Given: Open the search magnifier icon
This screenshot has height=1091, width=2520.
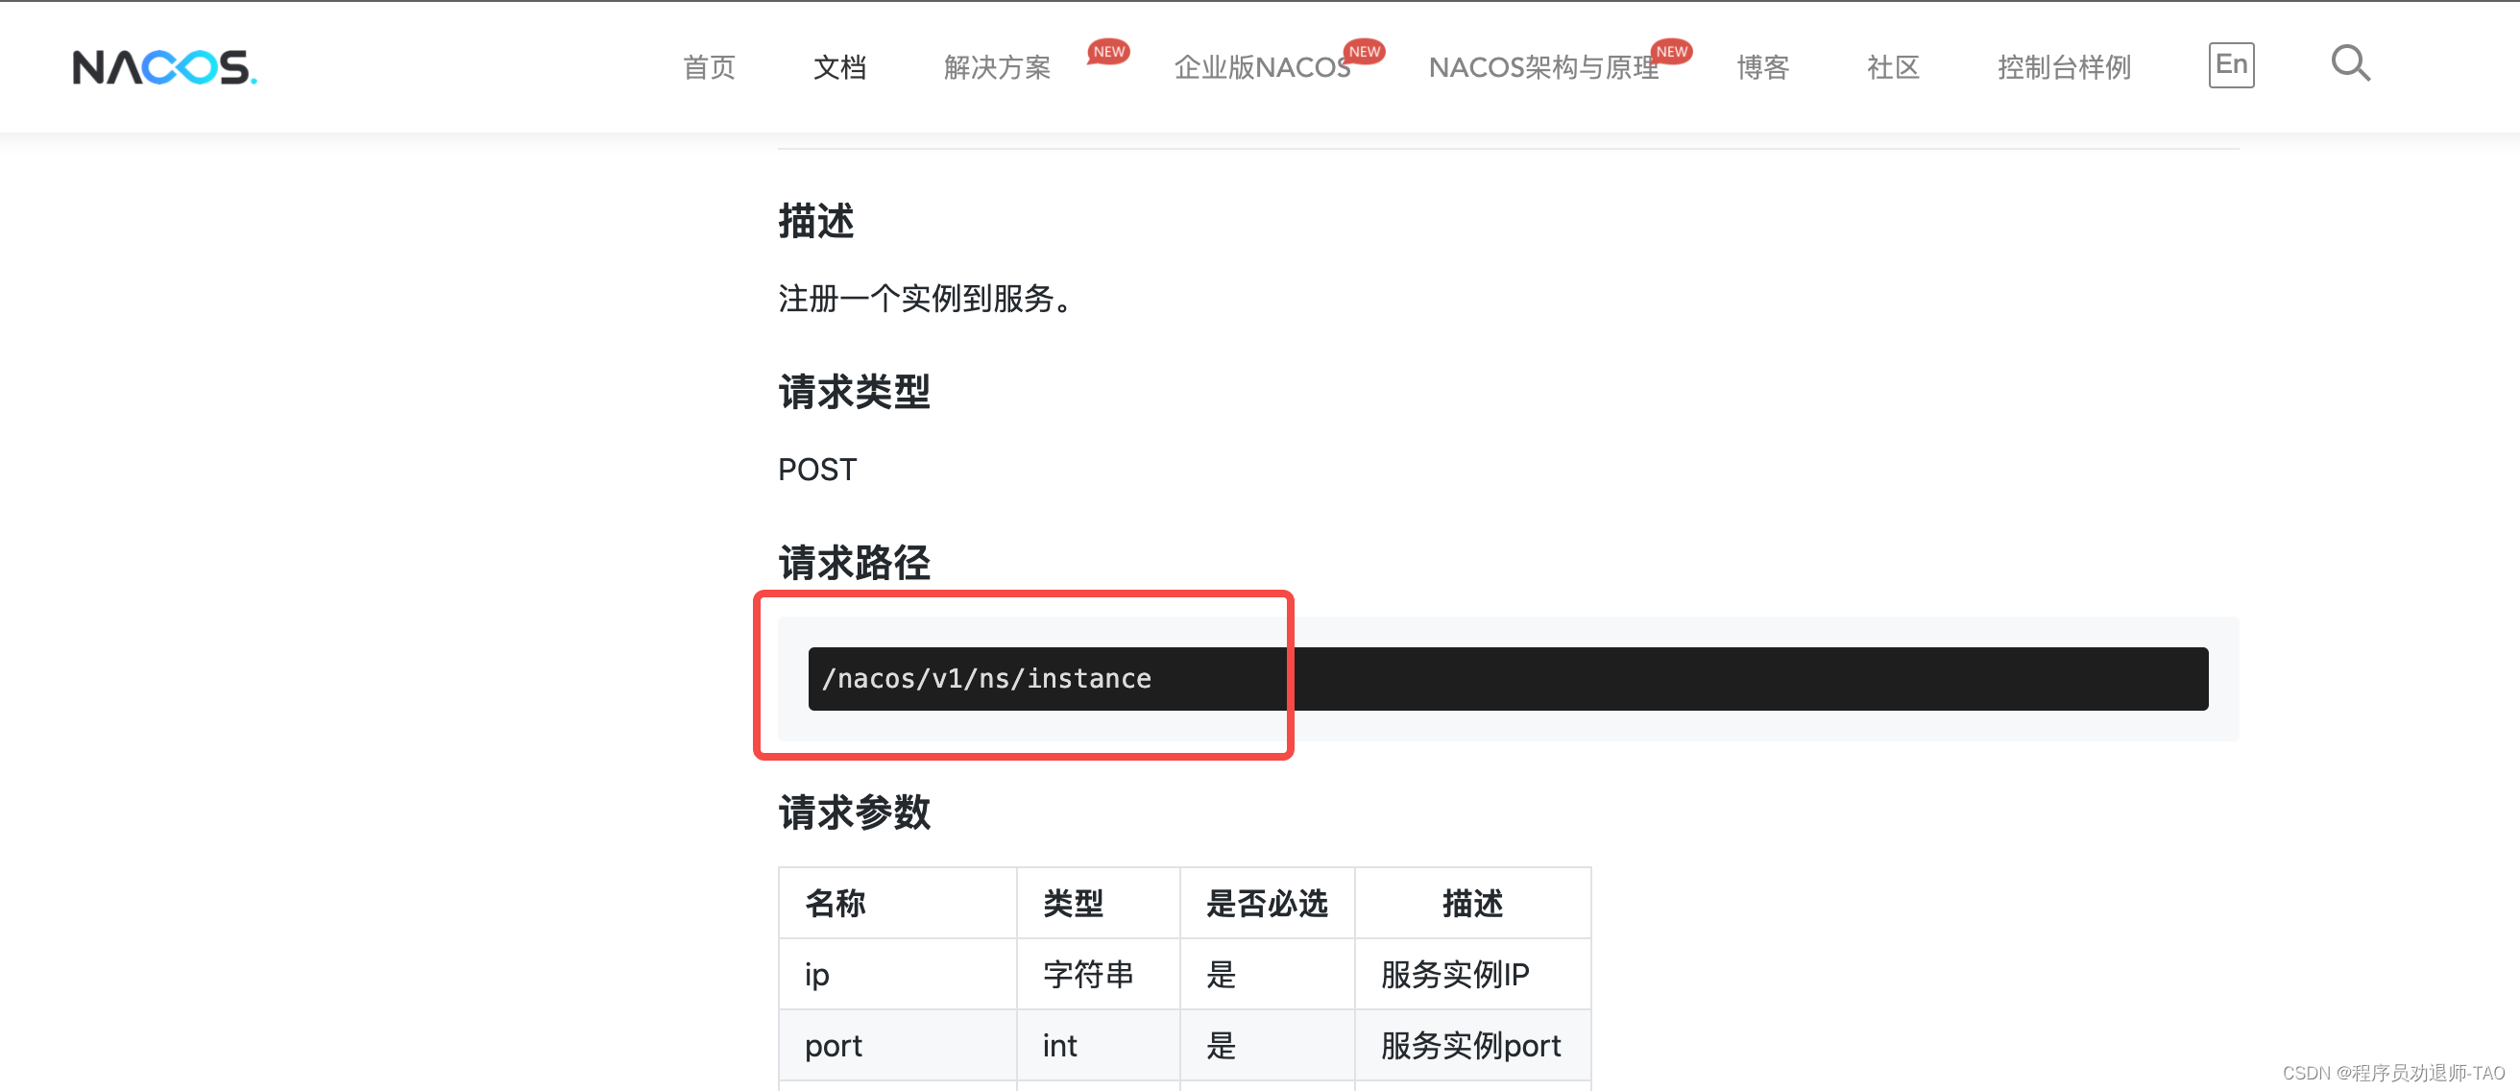Looking at the screenshot, I should point(2350,64).
